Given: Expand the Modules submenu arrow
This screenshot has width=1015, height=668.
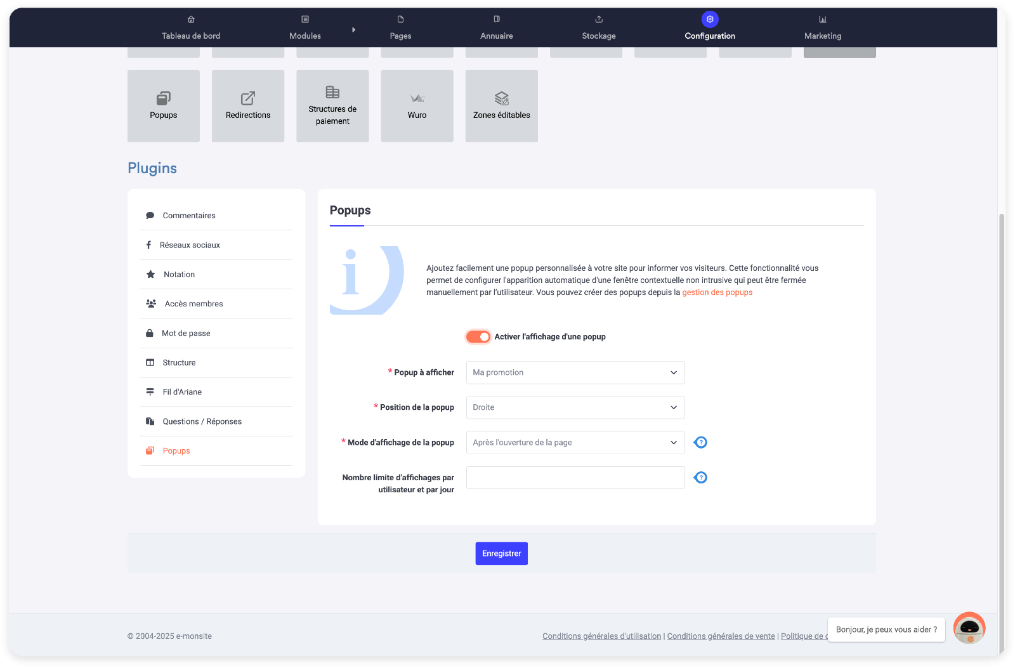Looking at the screenshot, I should point(353,30).
